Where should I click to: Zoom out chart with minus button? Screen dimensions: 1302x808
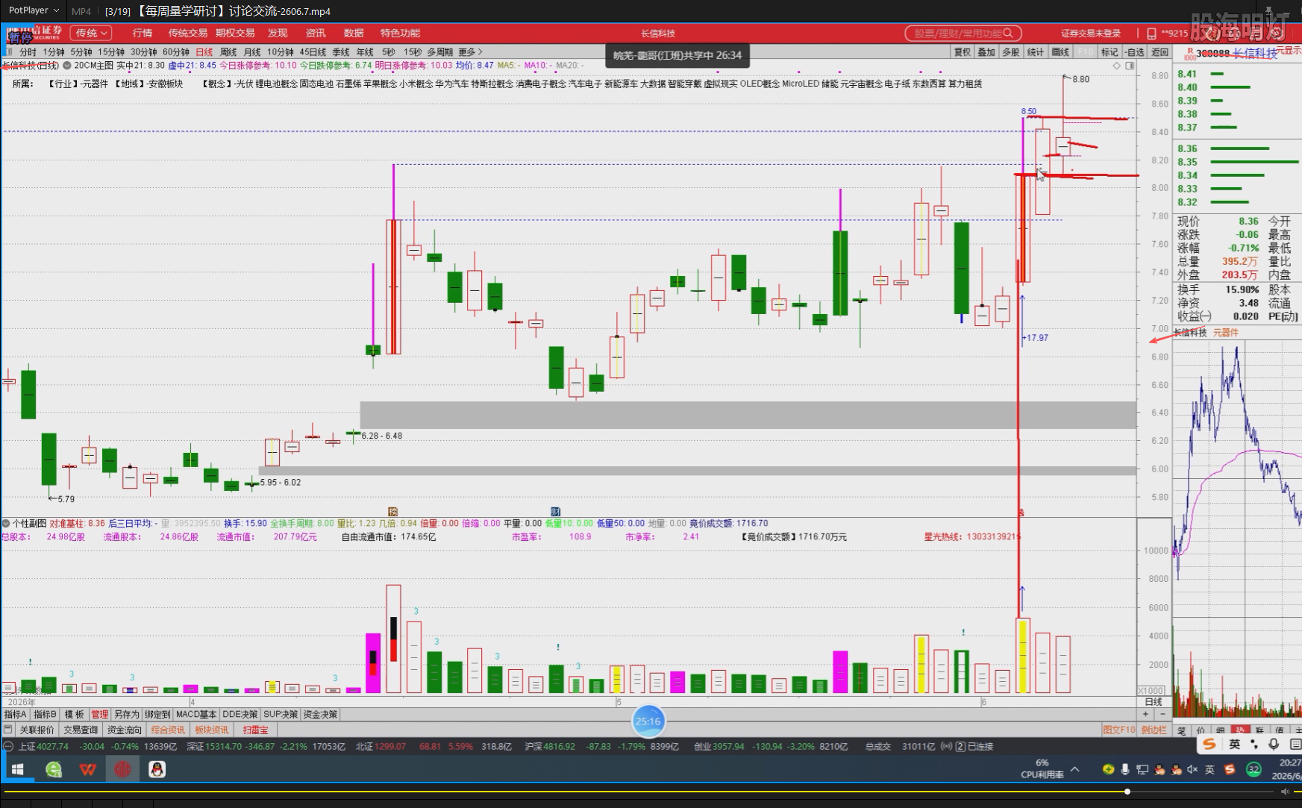coord(1162,714)
